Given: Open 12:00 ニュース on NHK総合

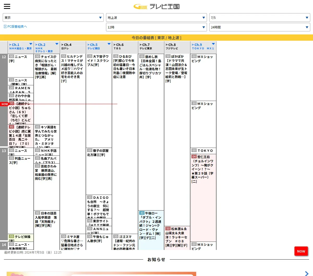Looking at the screenshot, I should [21, 66].
